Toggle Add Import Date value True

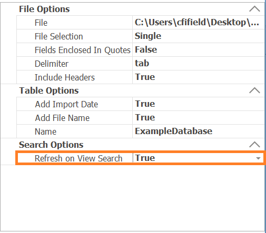pos(199,104)
